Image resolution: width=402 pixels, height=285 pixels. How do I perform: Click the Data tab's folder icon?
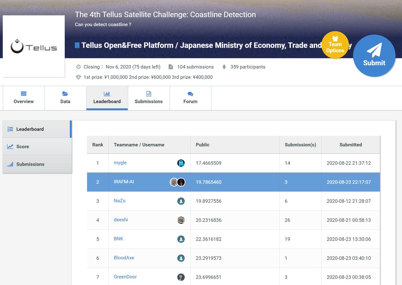65,94
